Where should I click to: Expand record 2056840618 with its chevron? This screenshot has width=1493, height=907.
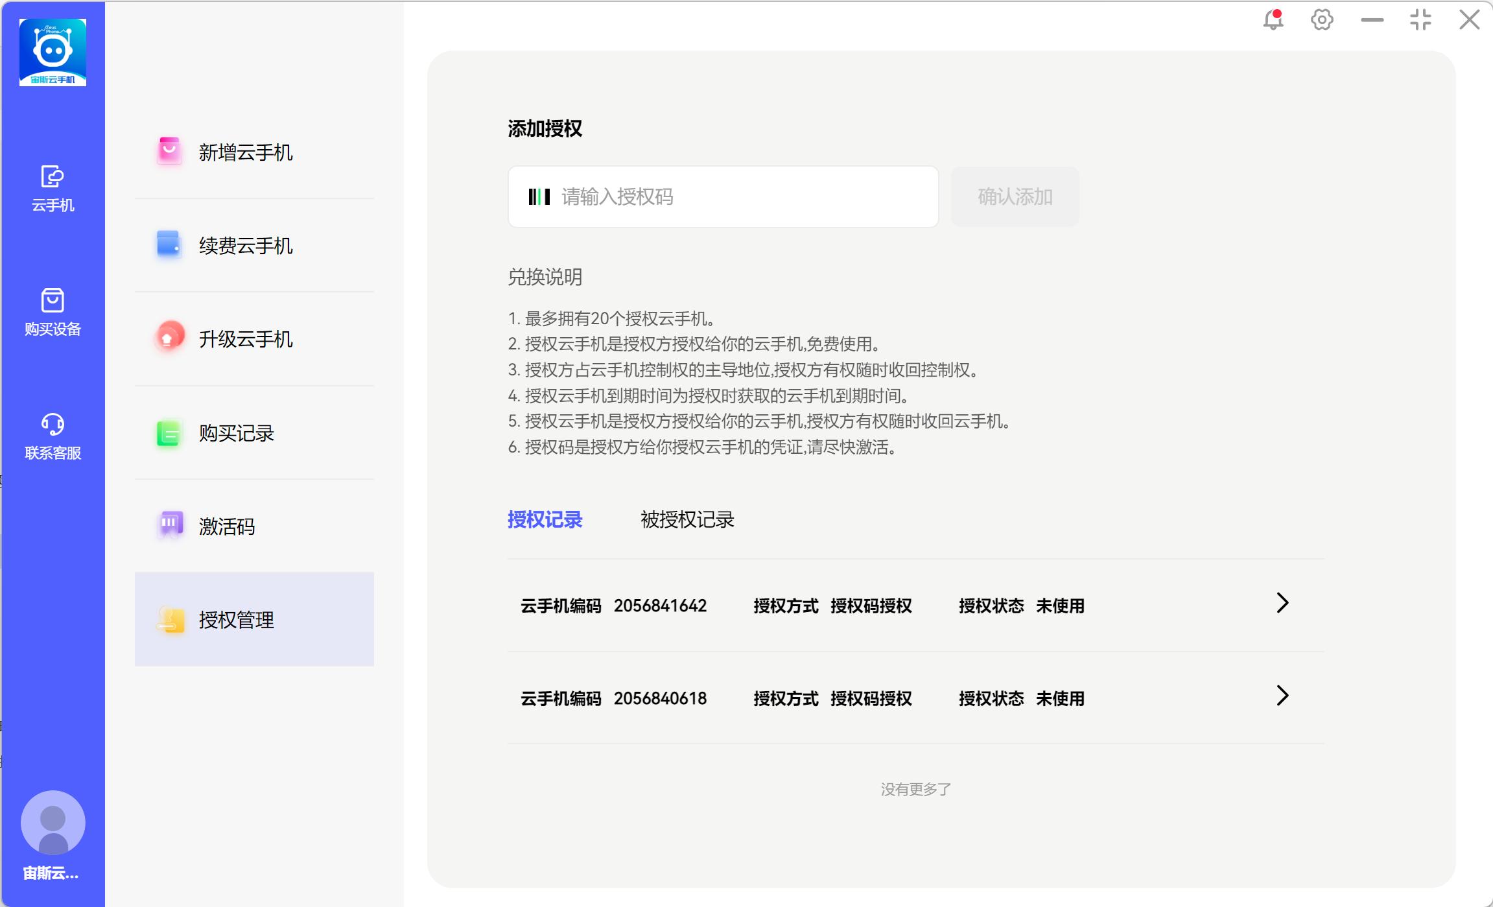click(1282, 696)
